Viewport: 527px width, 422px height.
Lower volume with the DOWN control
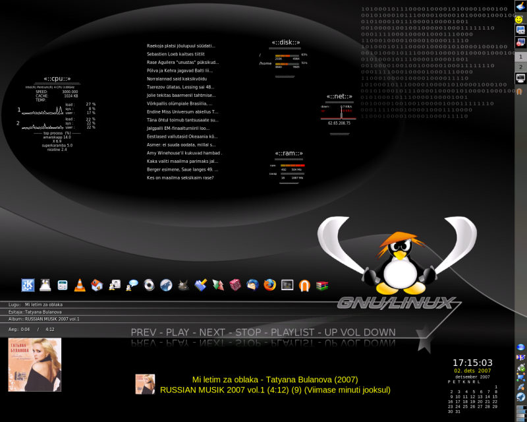pyautogui.click(x=380, y=332)
